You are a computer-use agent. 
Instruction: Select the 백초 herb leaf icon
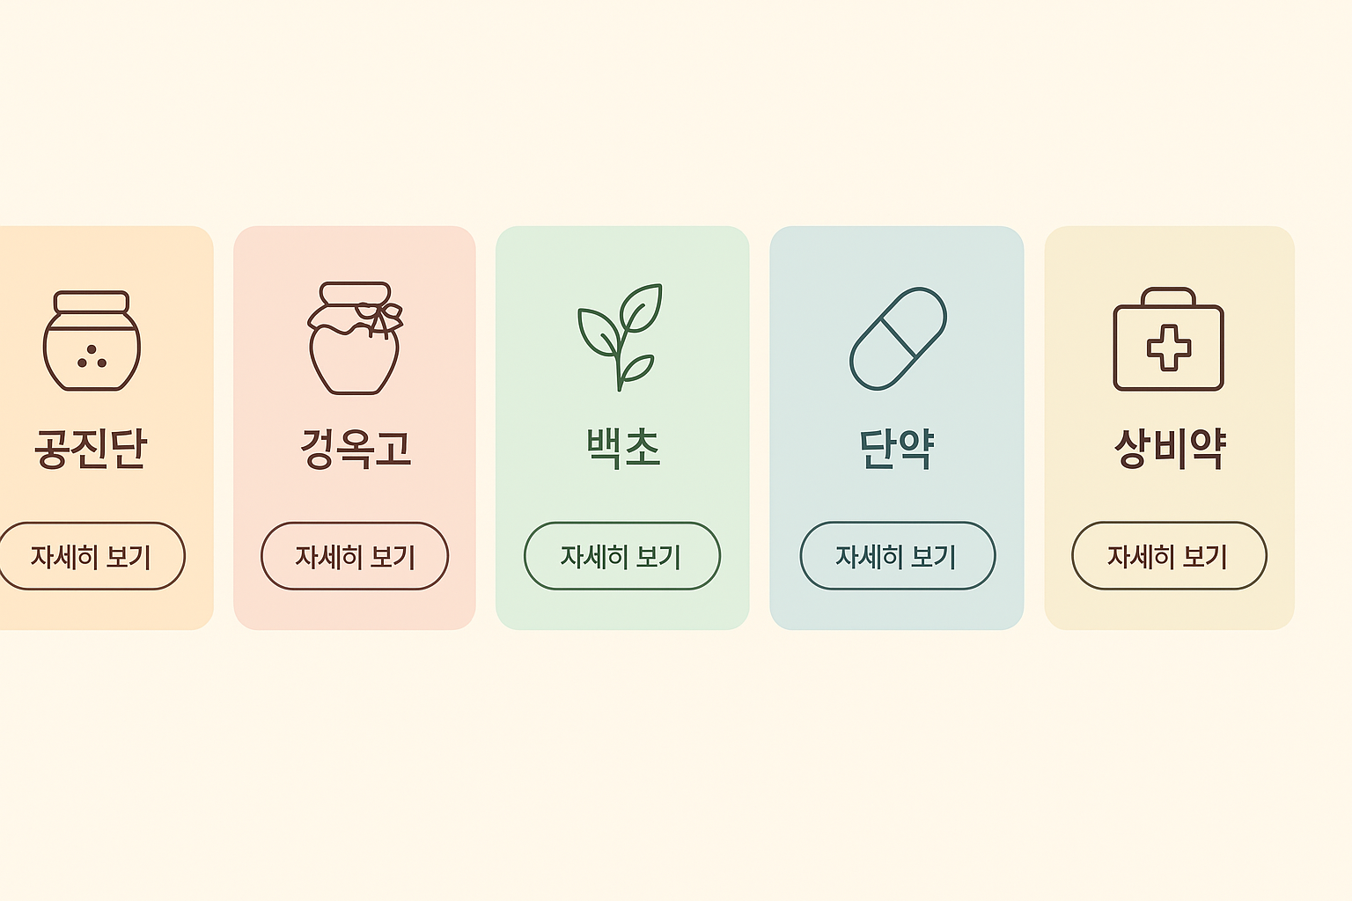(621, 337)
